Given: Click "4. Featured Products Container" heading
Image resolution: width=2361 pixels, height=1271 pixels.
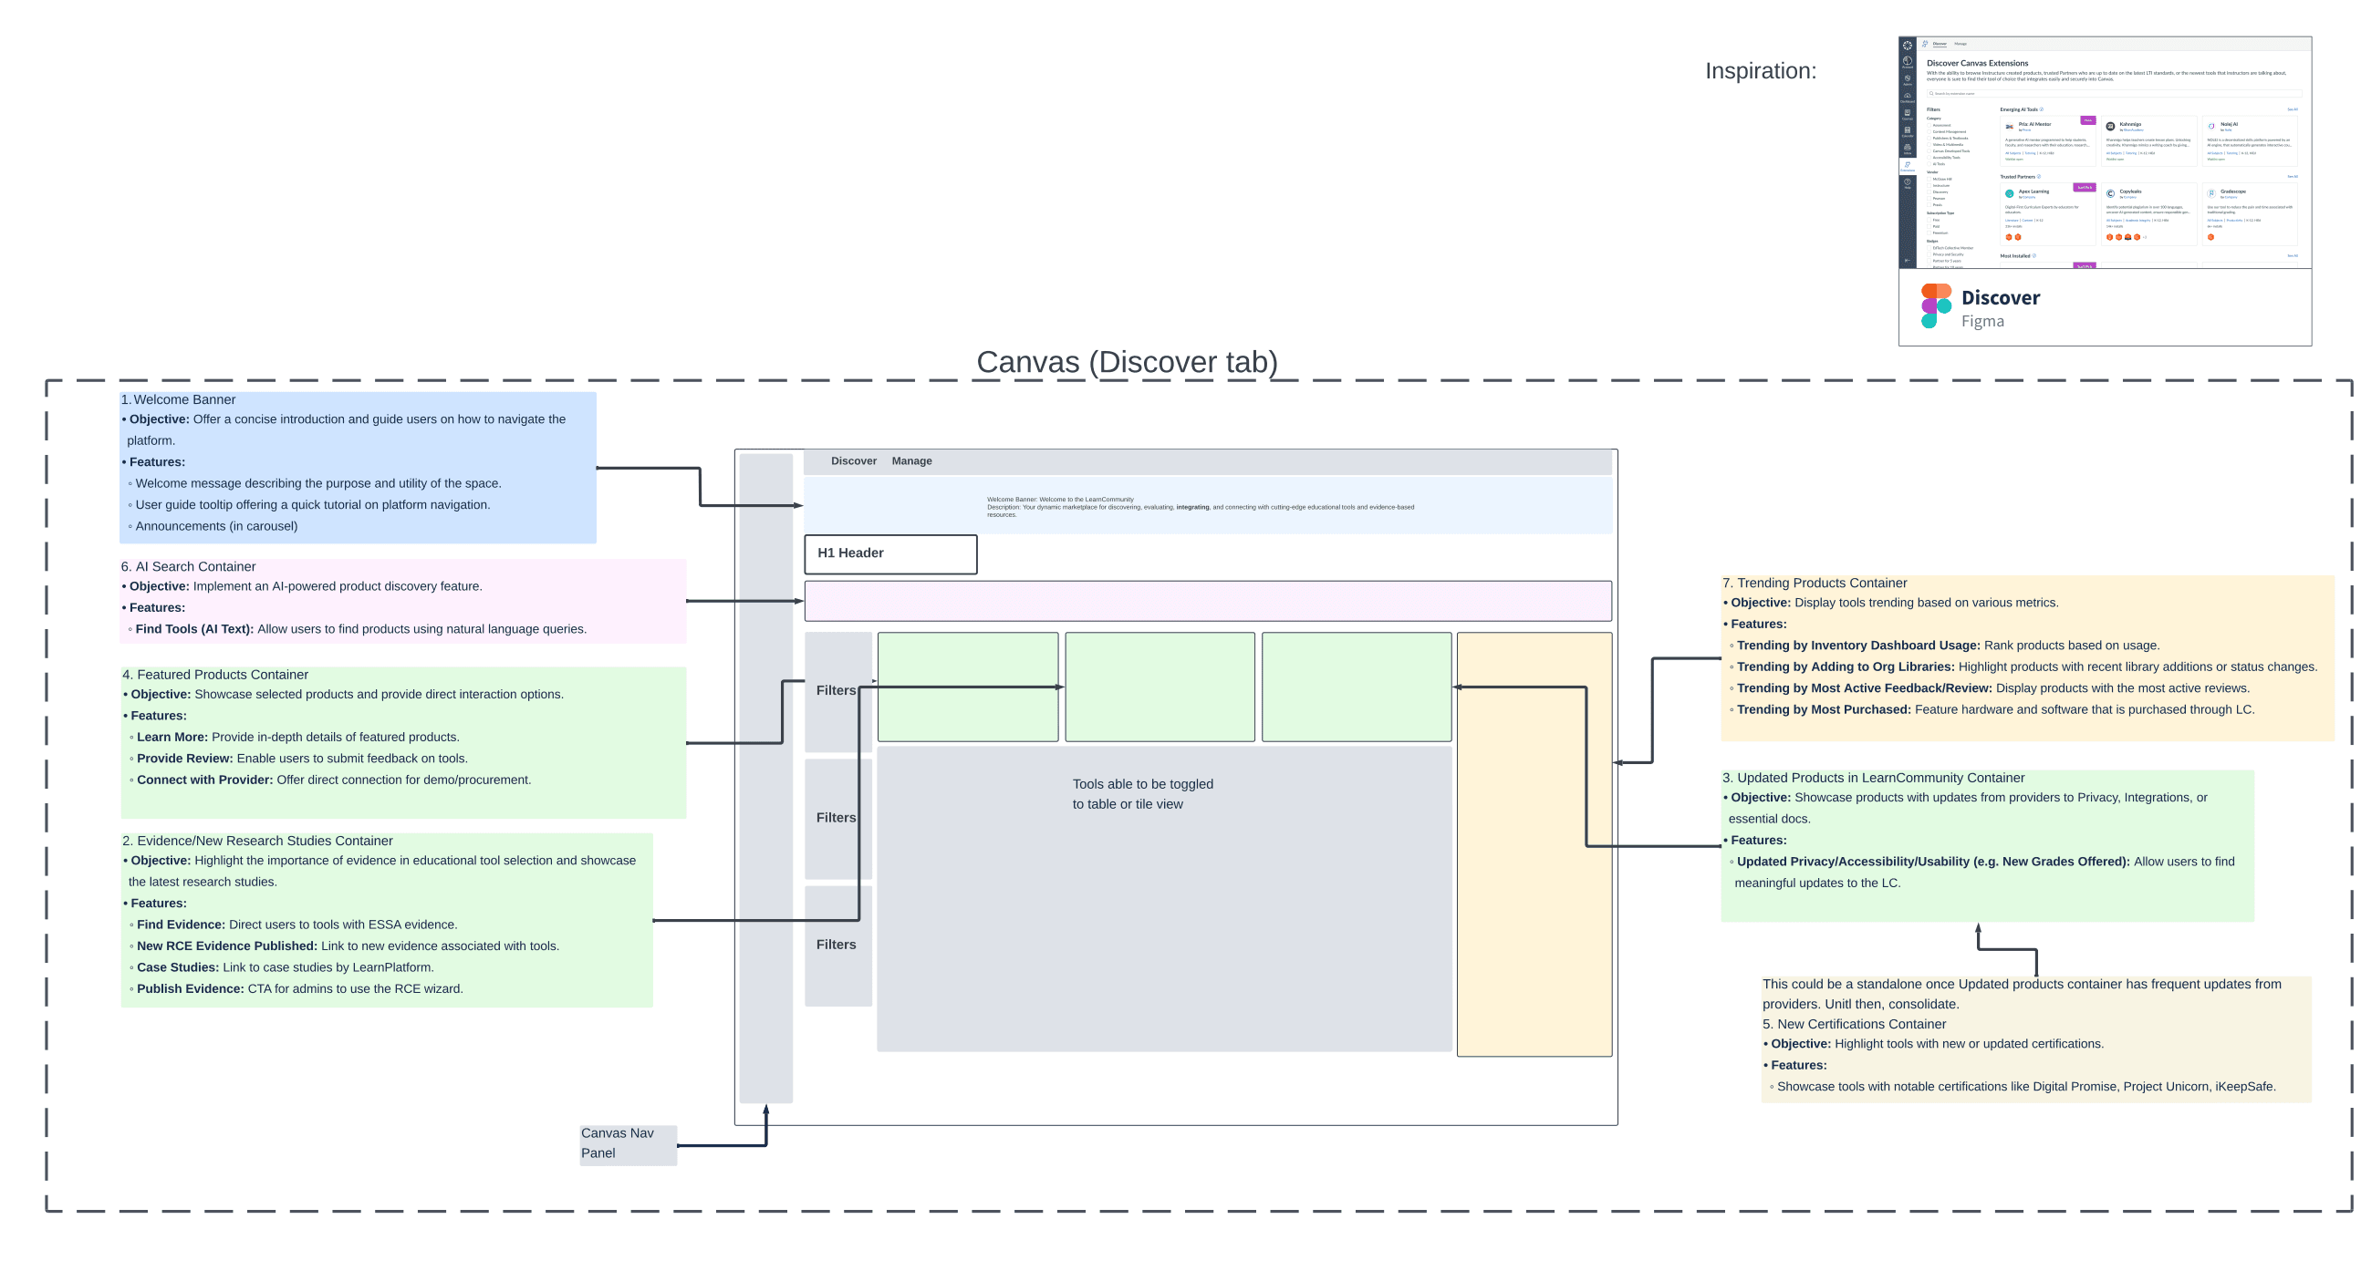Looking at the screenshot, I should 215,675.
